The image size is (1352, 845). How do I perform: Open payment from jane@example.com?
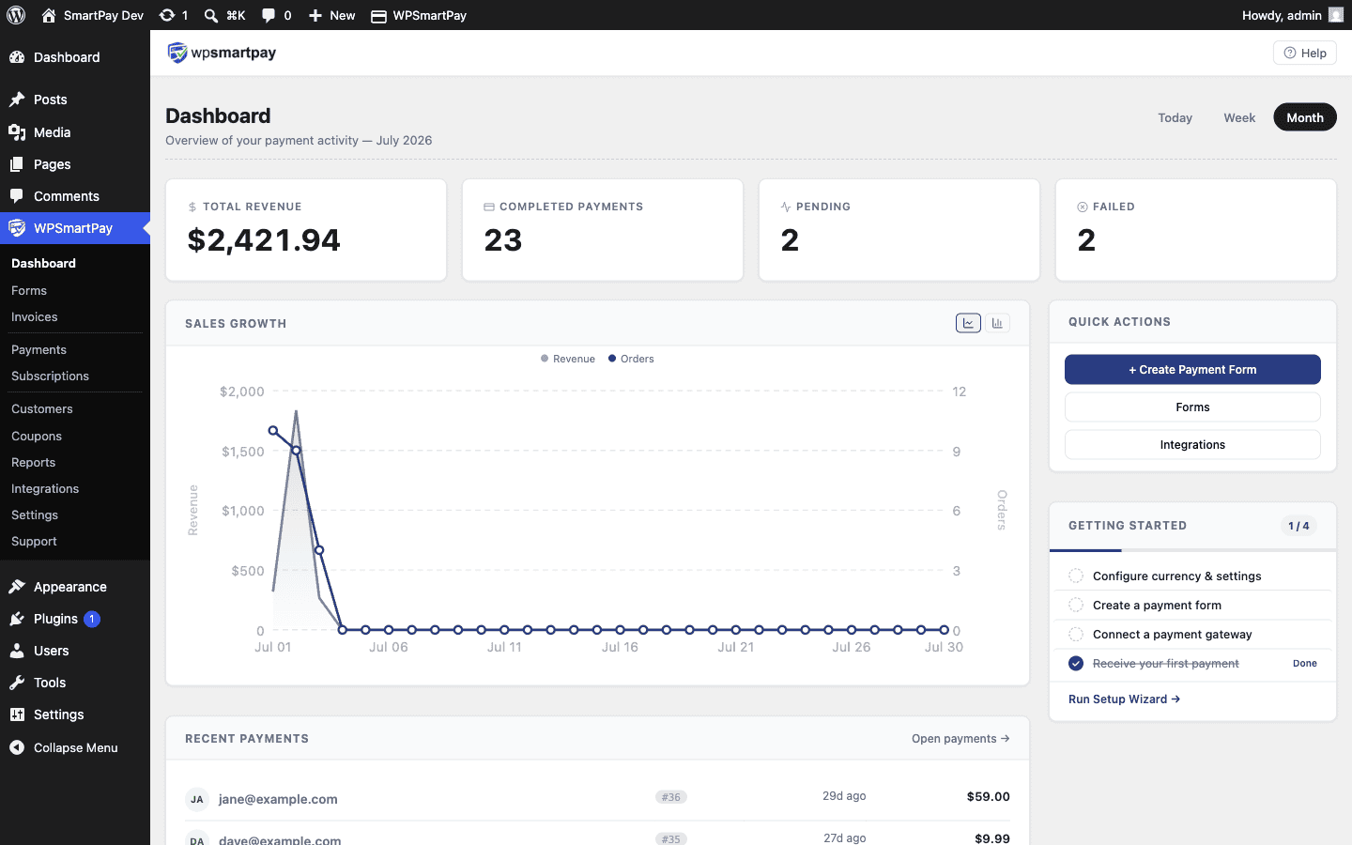click(597, 798)
